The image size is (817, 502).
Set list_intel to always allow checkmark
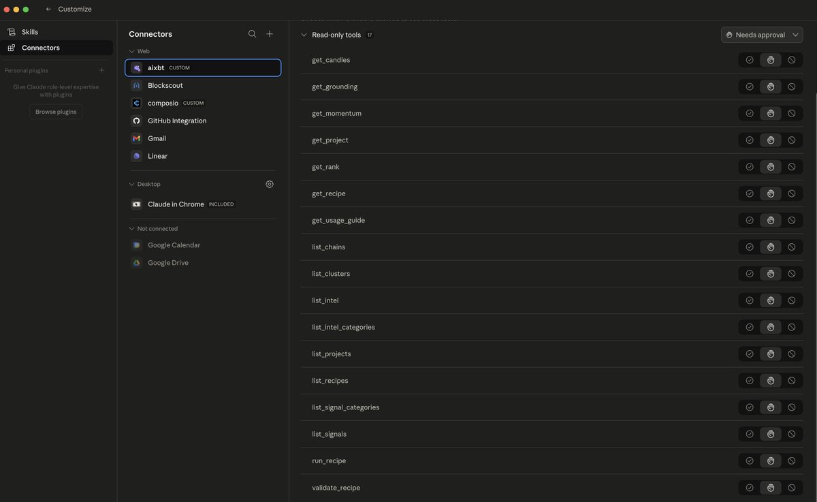point(750,300)
